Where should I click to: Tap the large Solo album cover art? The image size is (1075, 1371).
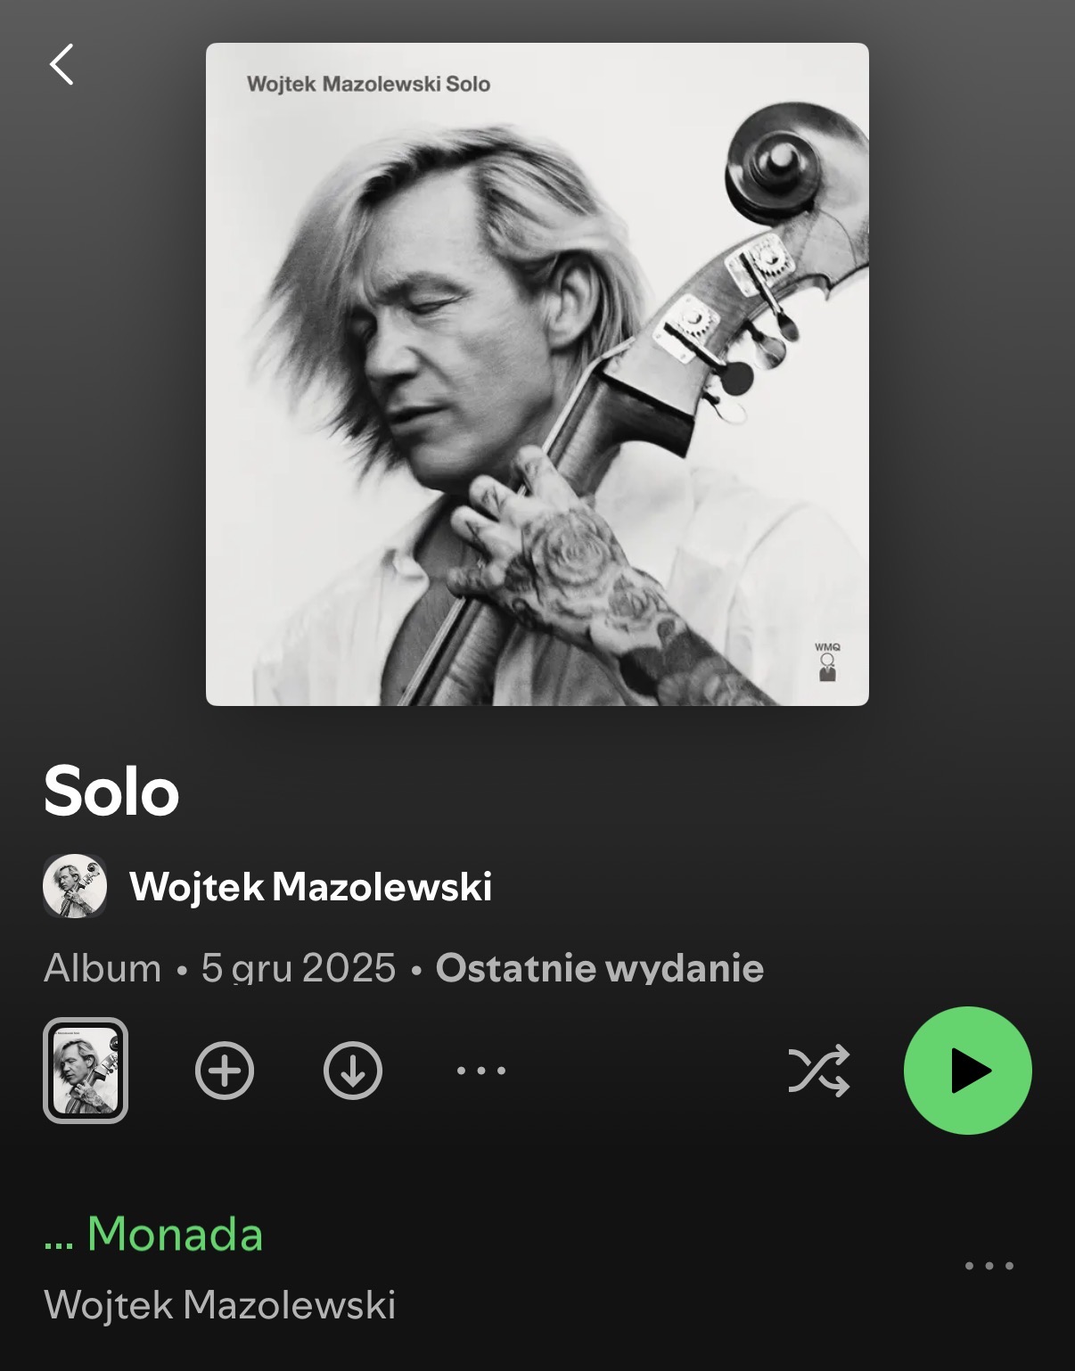point(537,374)
